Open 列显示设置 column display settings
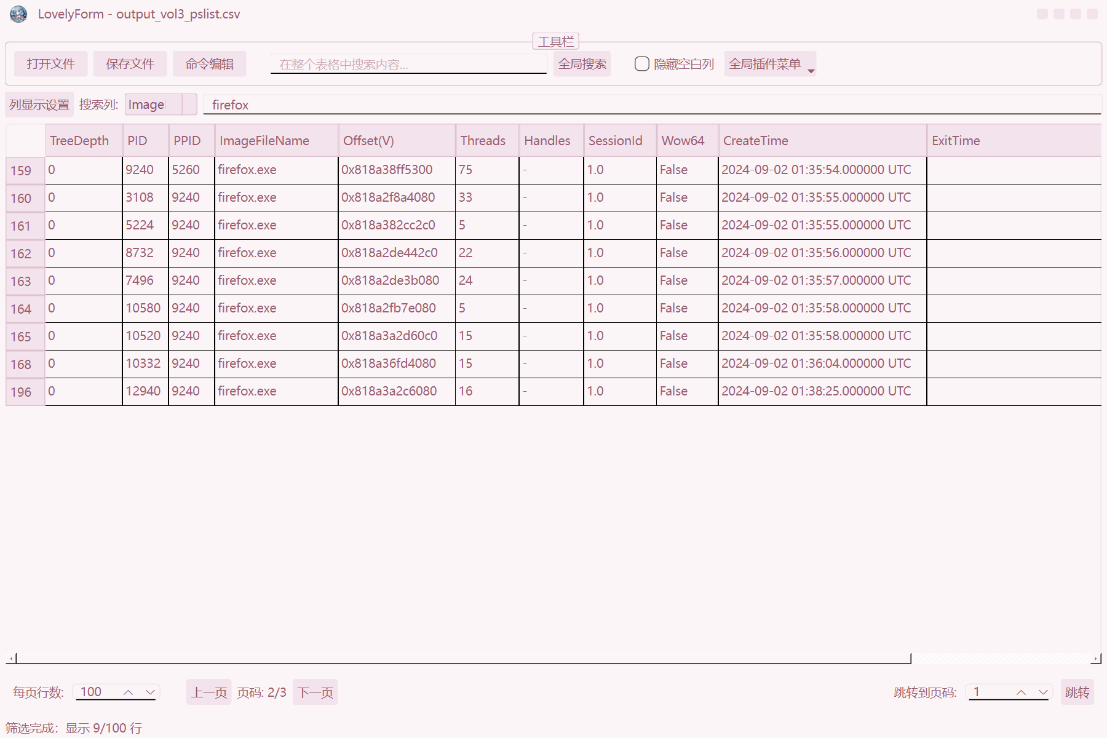The image size is (1107, 738). (39, 105)
